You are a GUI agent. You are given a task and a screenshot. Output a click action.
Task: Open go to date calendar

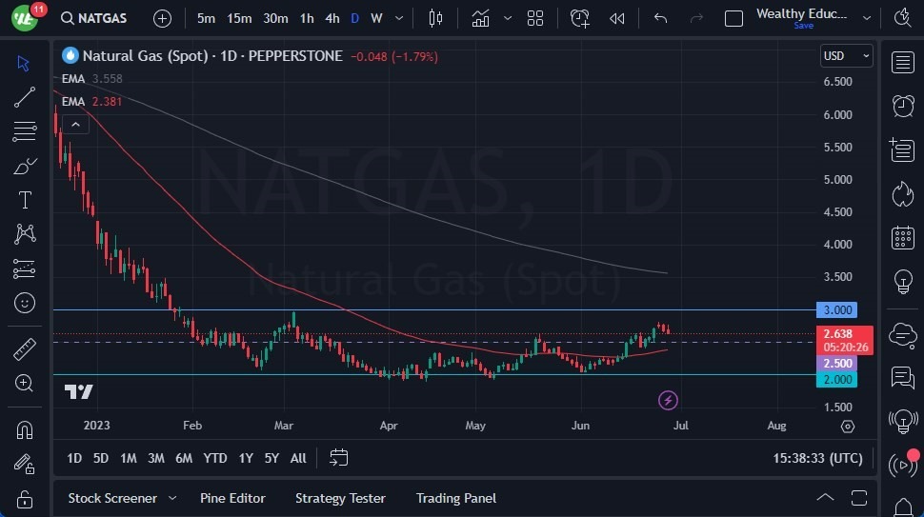[339, 458]
